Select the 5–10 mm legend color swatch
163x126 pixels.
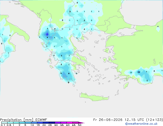tap(28, 123)
